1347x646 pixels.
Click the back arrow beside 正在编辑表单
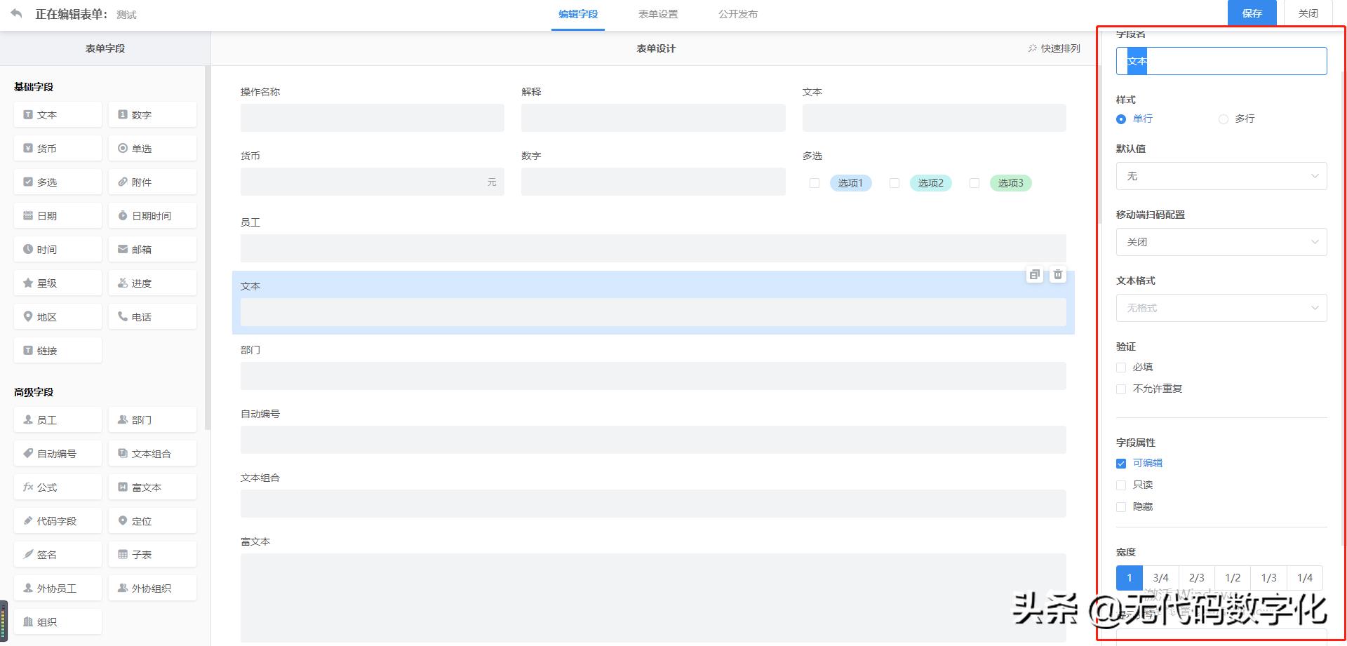pyautogui.click(x=16, y=13)
